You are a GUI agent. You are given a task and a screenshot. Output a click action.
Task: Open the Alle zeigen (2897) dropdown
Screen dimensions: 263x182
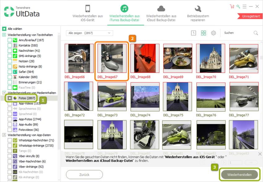[89, 33]
